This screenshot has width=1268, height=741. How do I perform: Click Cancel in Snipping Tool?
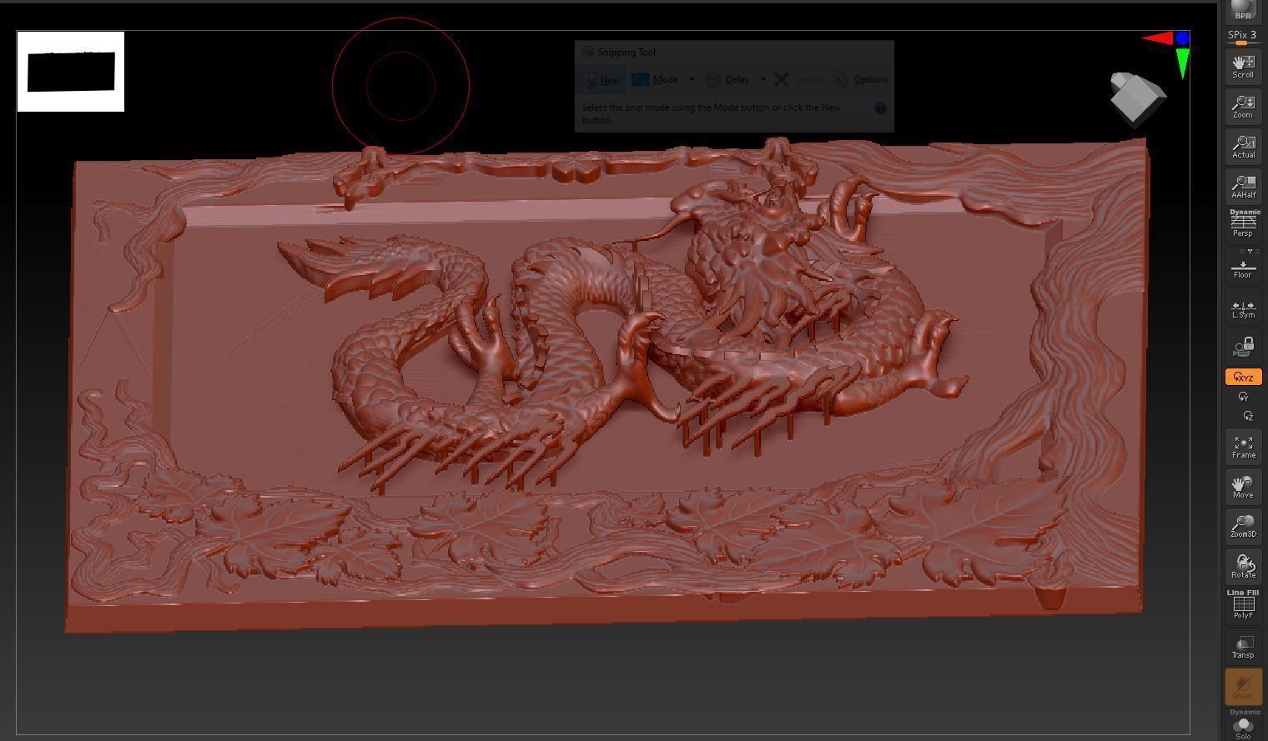798,80
